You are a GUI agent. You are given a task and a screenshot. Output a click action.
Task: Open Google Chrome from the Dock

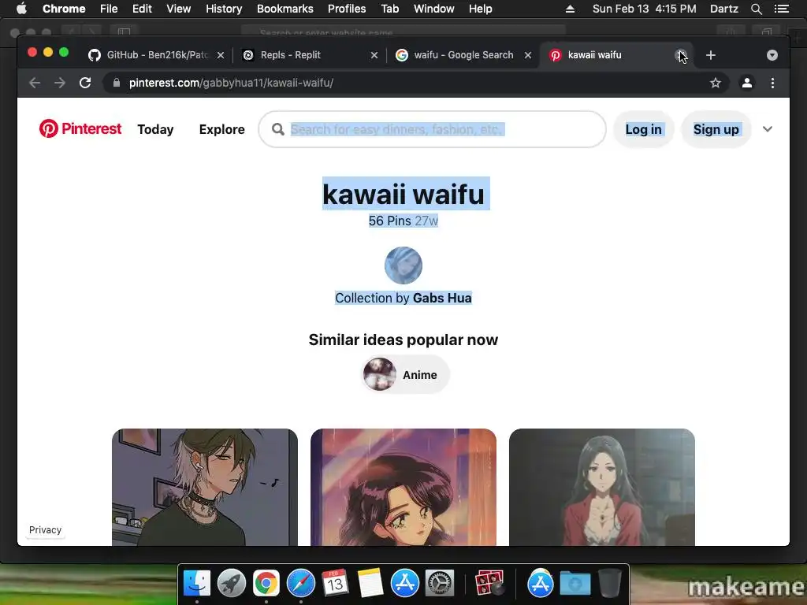pos(266,583)
